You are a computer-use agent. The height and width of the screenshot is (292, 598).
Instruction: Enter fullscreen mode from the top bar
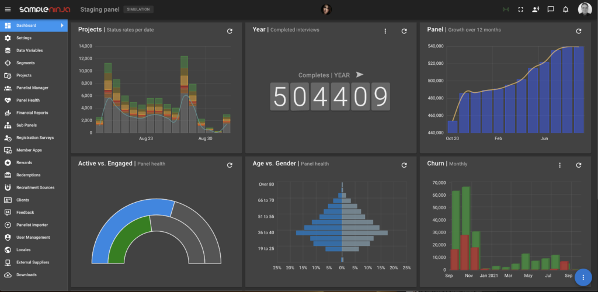point(521,9)
